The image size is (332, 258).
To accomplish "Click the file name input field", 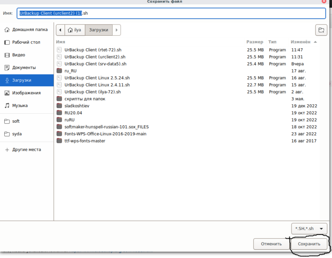I will 171,13.
